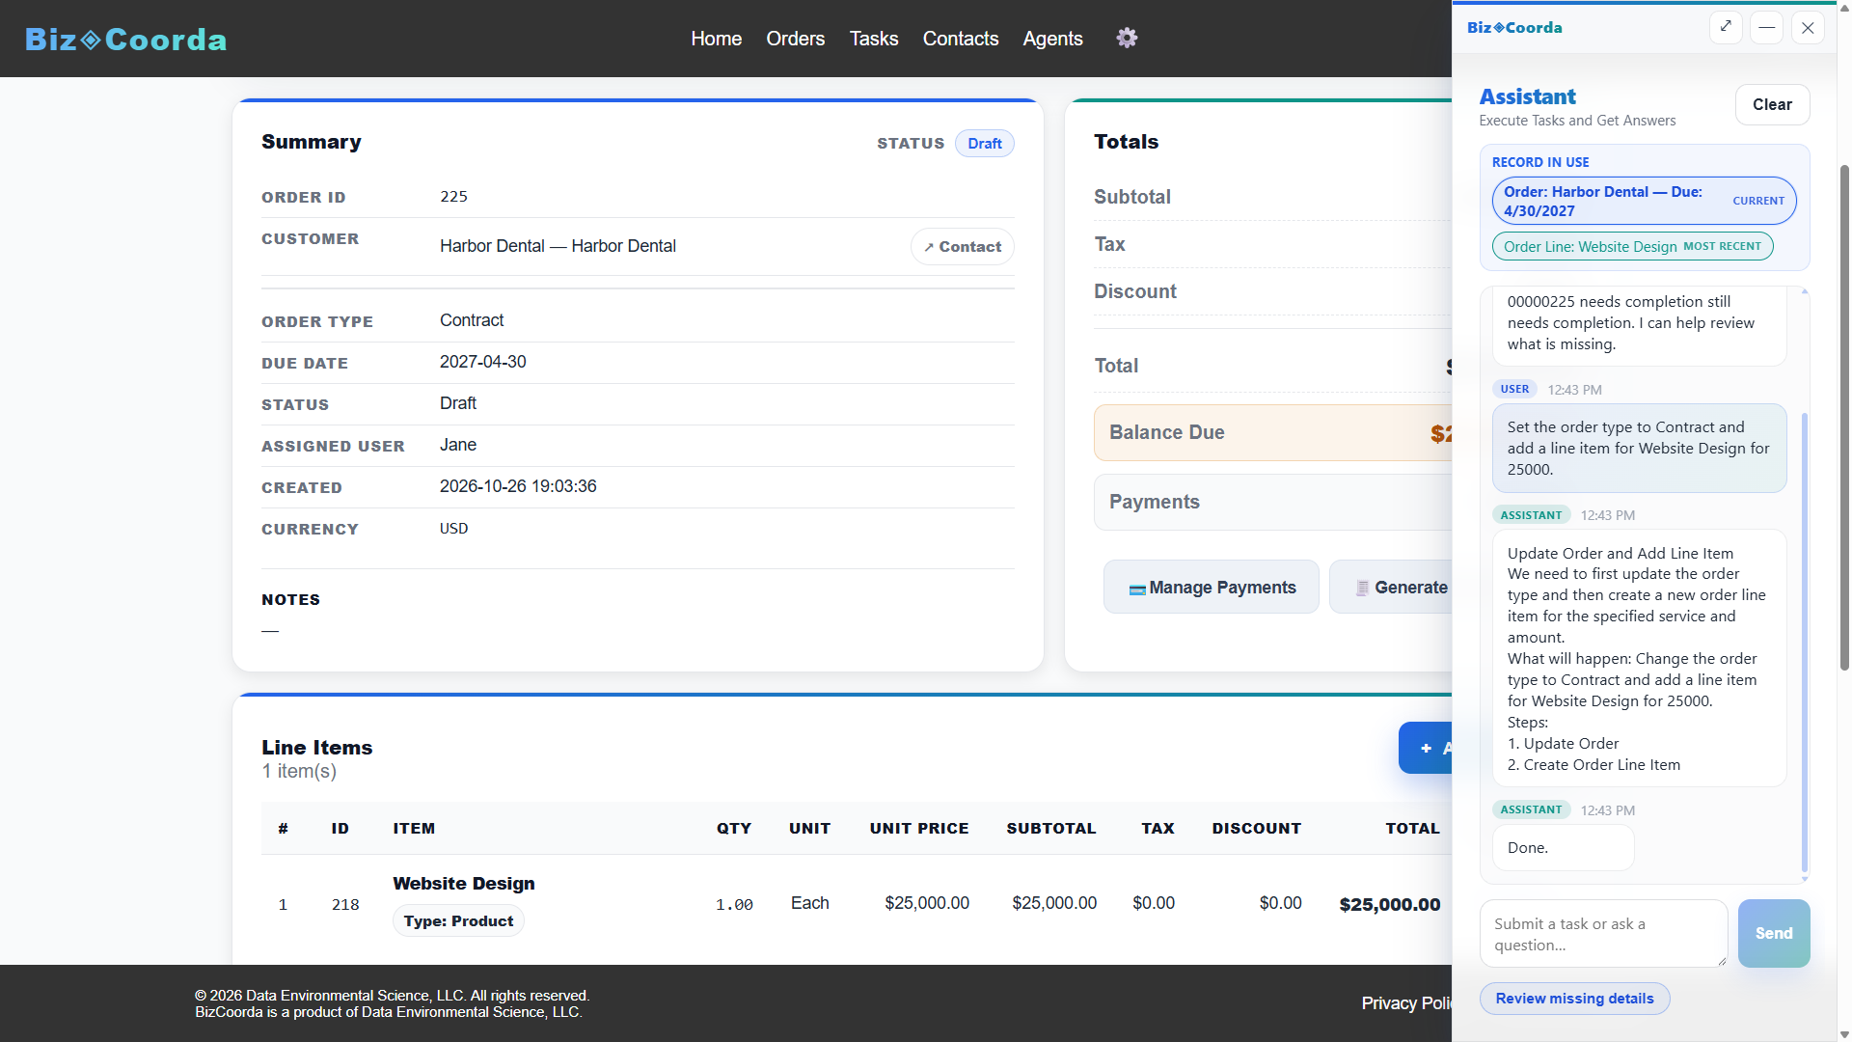Viewport: 1852px width, 1042px height.
Task: Click the Generate button in Totals
Action: 1391,587
